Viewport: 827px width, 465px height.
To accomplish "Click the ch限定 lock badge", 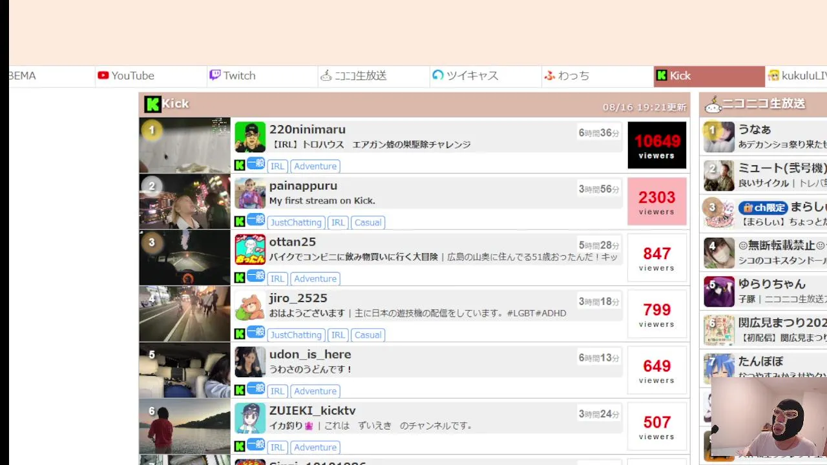I will (x=763, y=207).
